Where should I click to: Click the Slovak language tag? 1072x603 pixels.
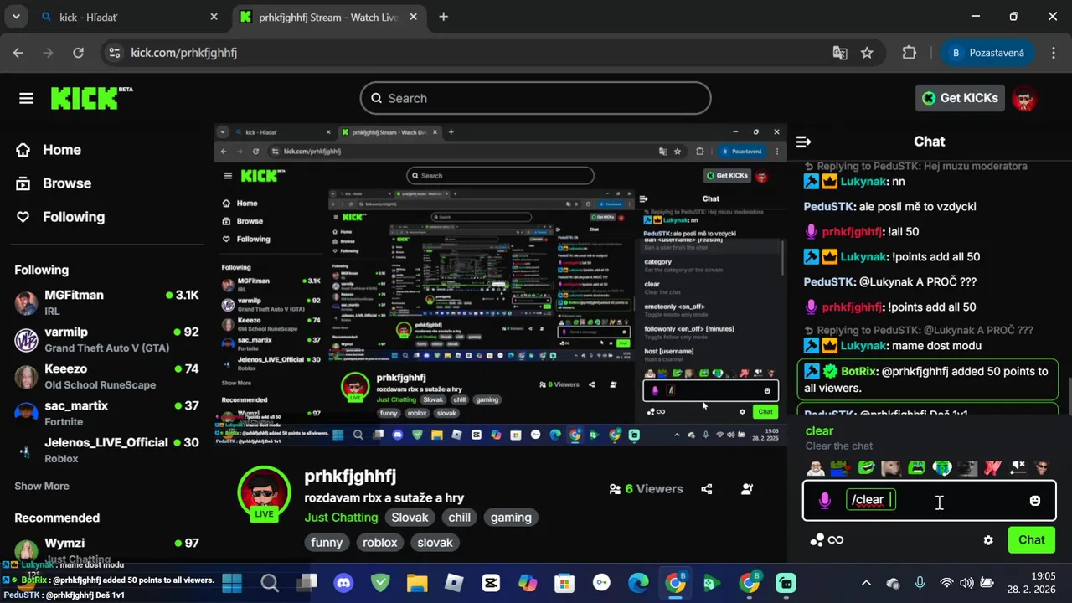[410, 518]
